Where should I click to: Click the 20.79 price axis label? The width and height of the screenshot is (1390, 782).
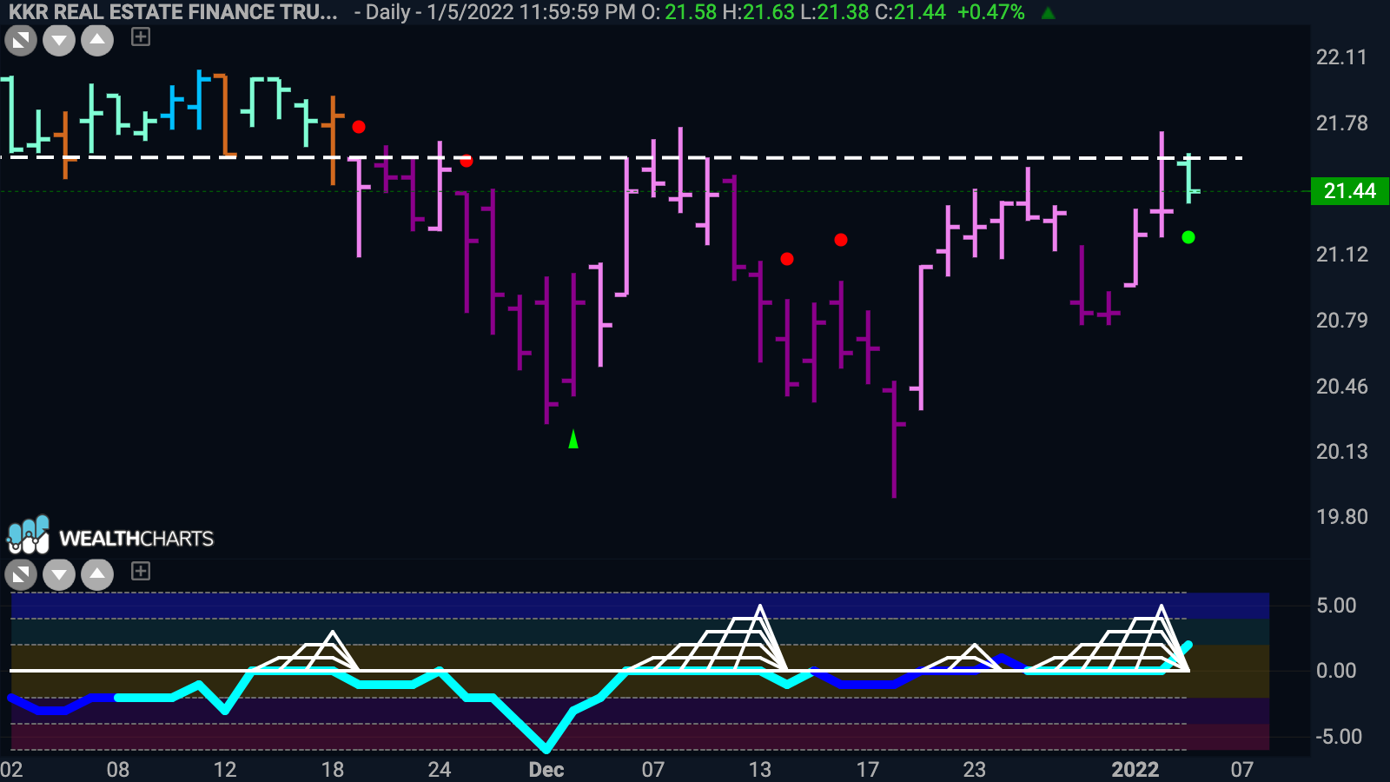(x=1341, y=321)
